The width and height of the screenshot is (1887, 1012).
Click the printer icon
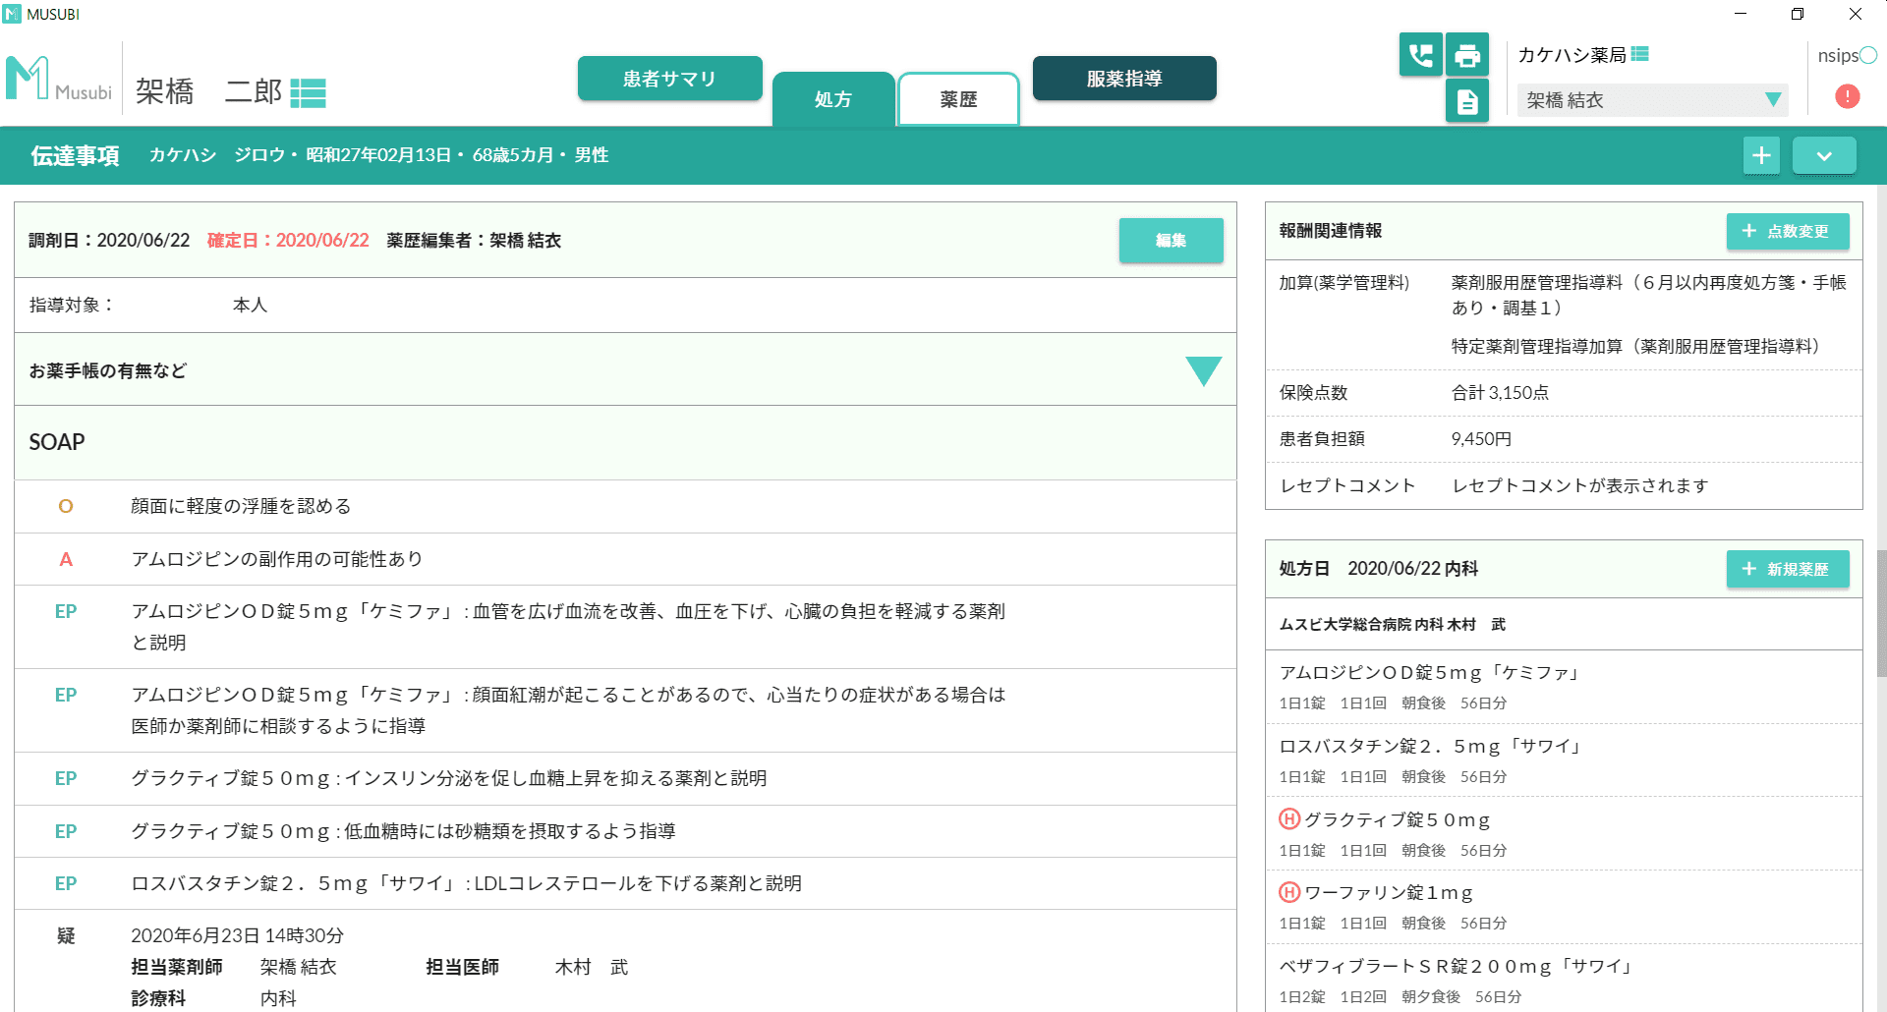tap(1467, 55)
